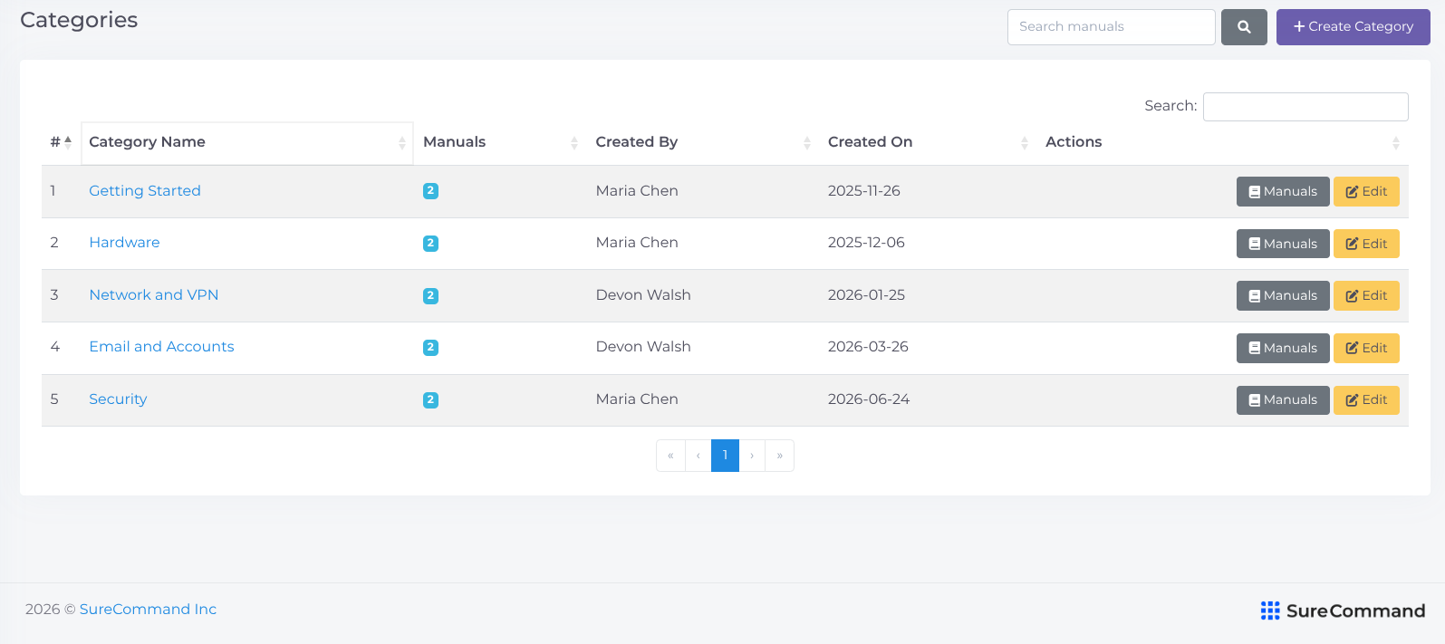Select Maria Chen in Security row

[637, 399]
